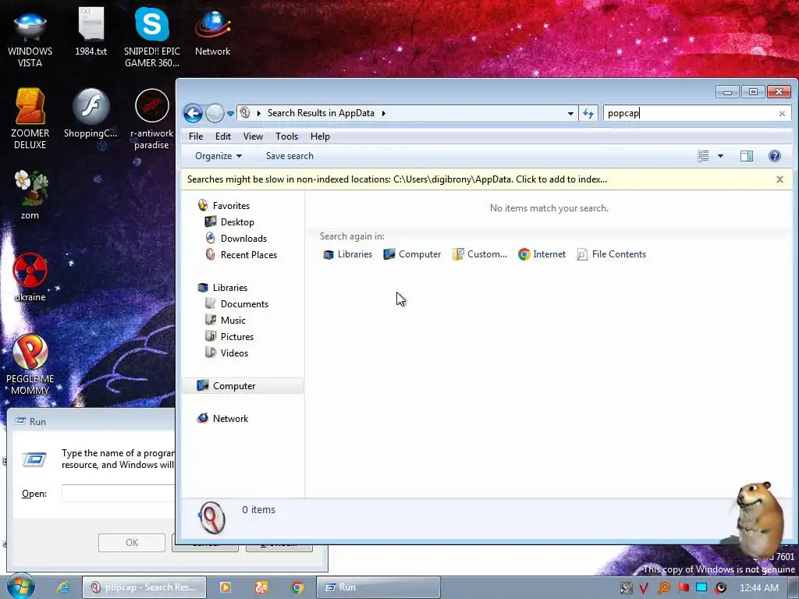Open the Help menu
The image size is (799, 599).
pos(320,136)
